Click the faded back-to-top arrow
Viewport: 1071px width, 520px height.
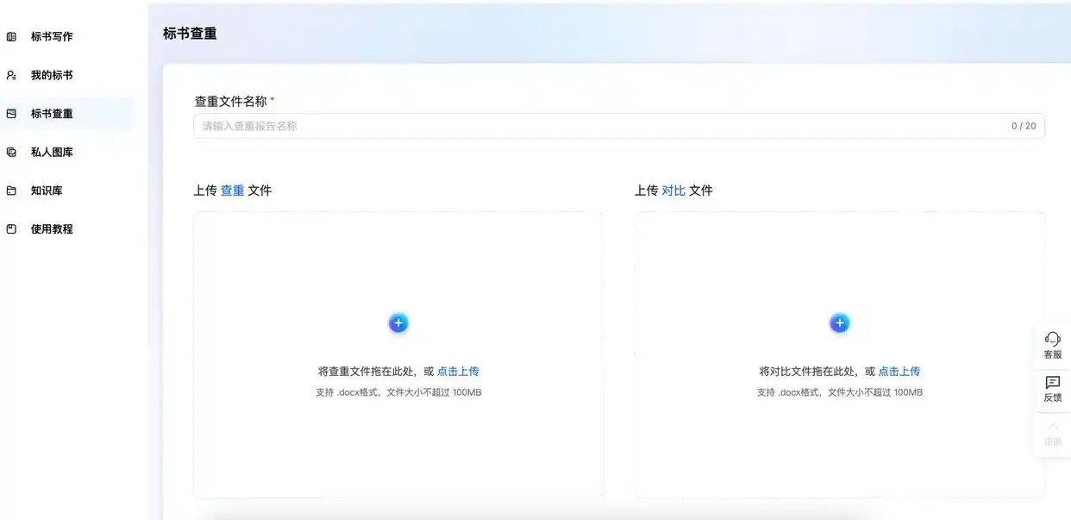pyautogui.click(x=1052, y=428)
